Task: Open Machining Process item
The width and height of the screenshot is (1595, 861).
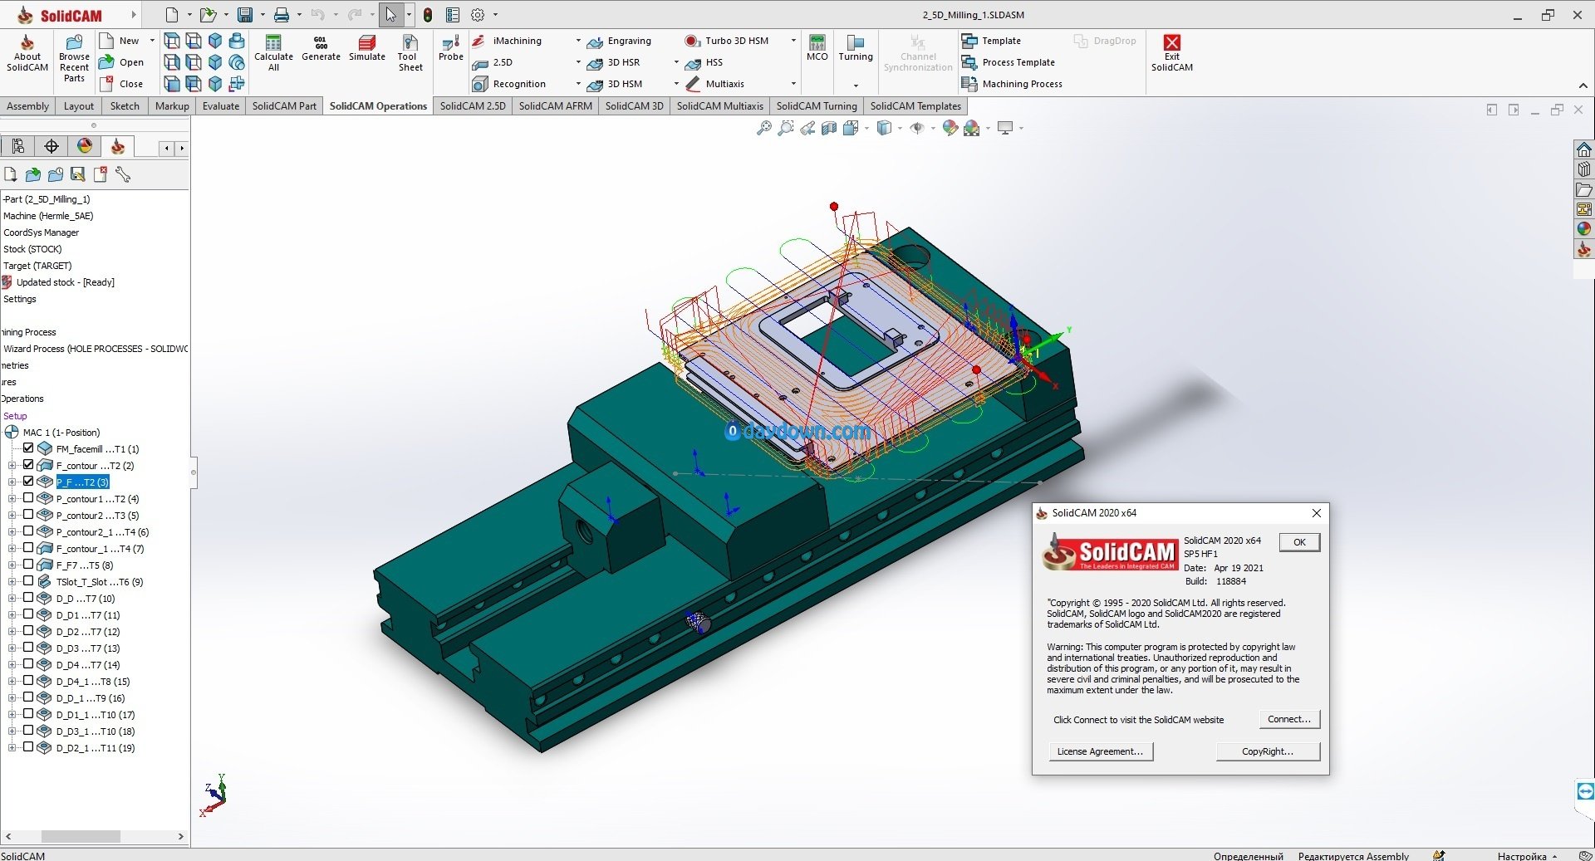Action: [x=1012, y=84]
